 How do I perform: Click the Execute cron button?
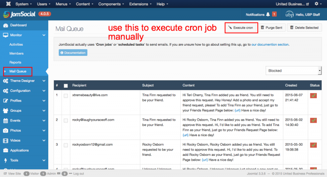click(241, 28)
